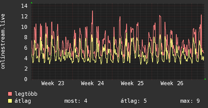Click the 14 y-axis tick label
This screenshot has height=108, width=208.
tap(24, 6)
